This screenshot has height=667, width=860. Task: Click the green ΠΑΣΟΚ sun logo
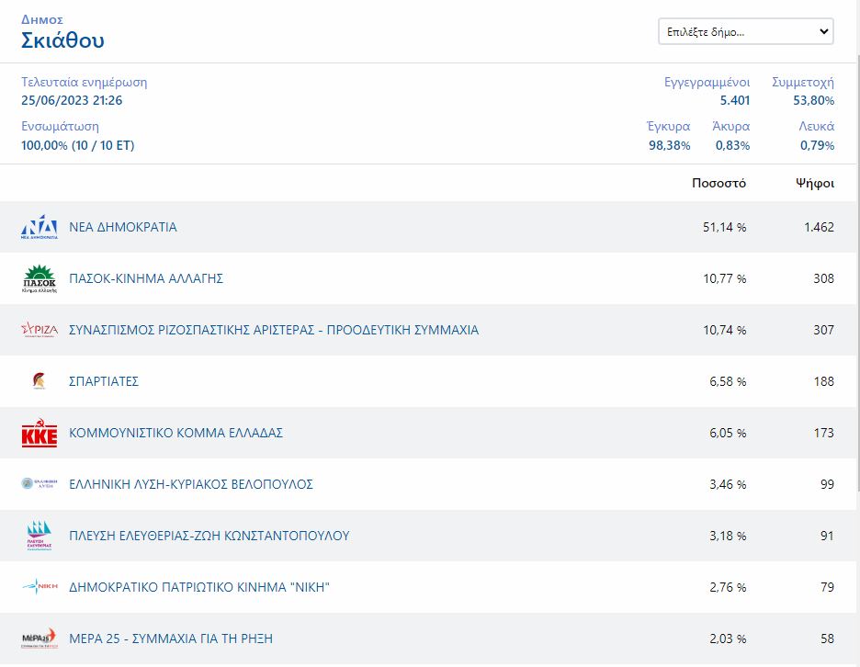pos(40,278)
